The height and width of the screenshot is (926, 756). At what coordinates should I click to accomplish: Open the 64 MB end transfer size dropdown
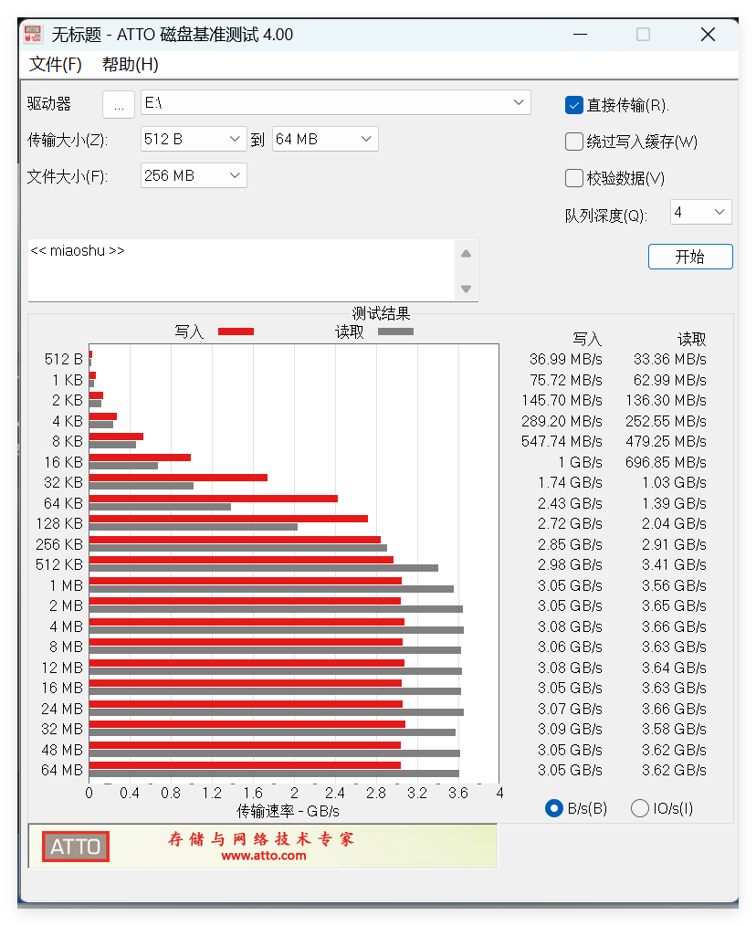coord(325,140)
